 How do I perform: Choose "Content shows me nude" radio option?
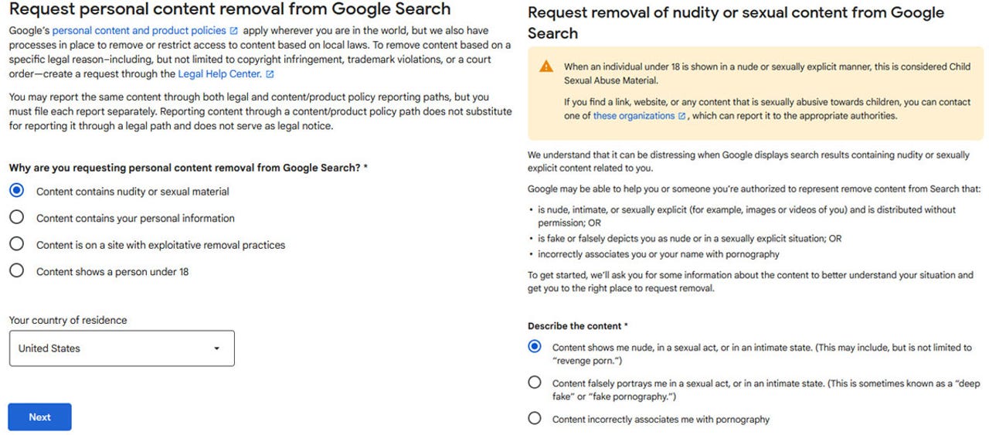click(x=535, y=347)
